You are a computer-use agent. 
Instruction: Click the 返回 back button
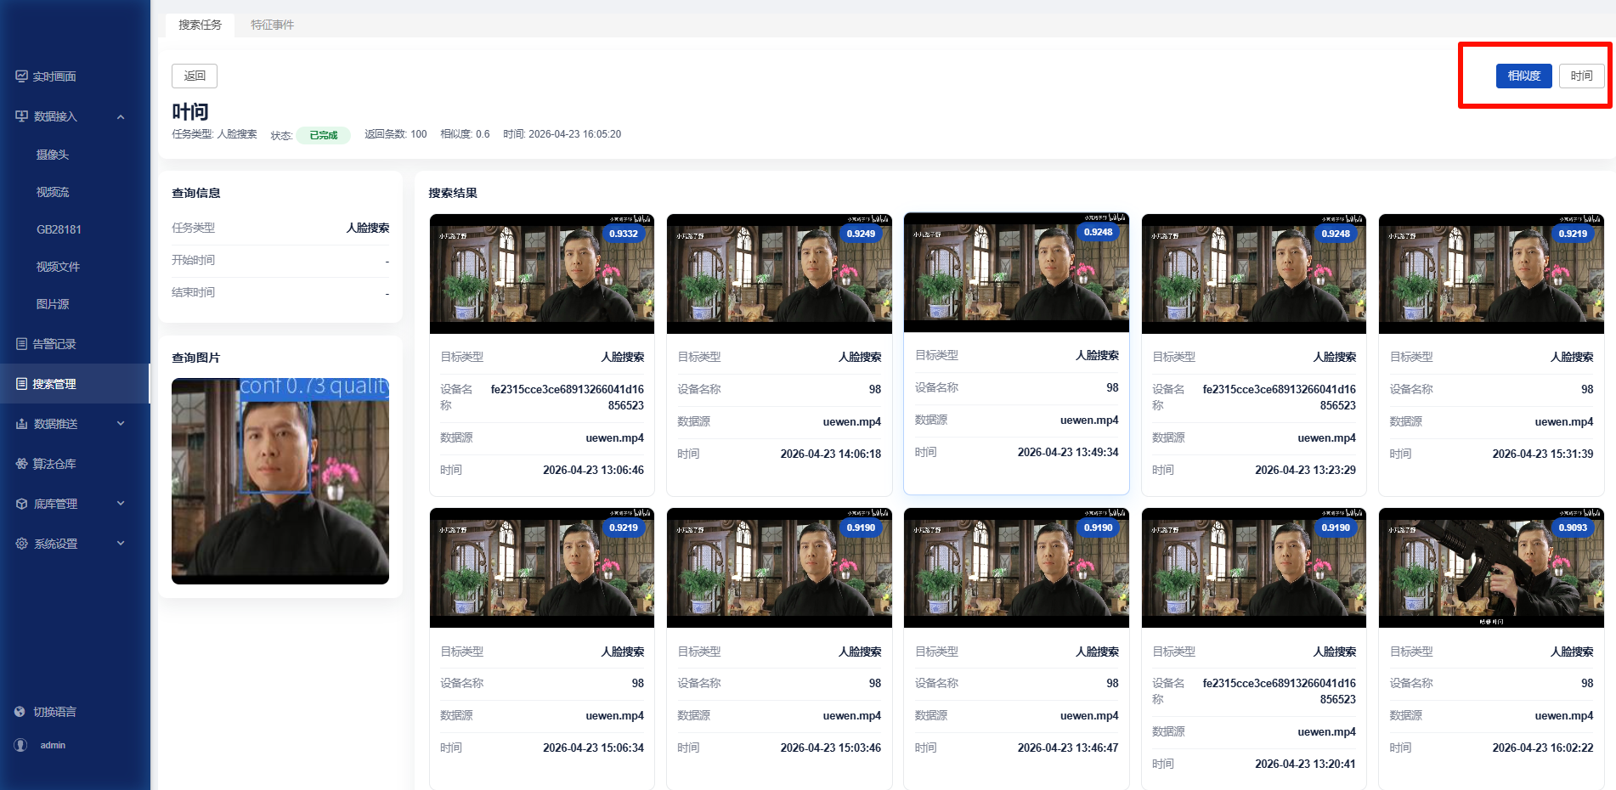(x=195, y=76)
